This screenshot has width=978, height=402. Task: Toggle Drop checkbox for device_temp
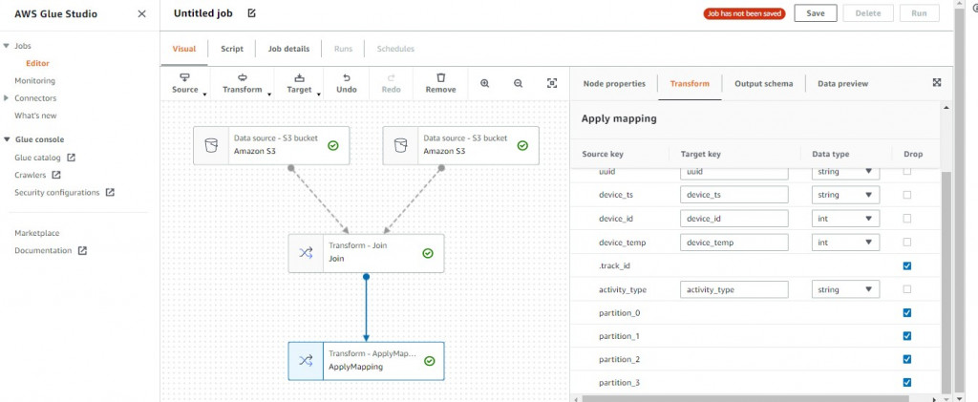click(907, 242)
